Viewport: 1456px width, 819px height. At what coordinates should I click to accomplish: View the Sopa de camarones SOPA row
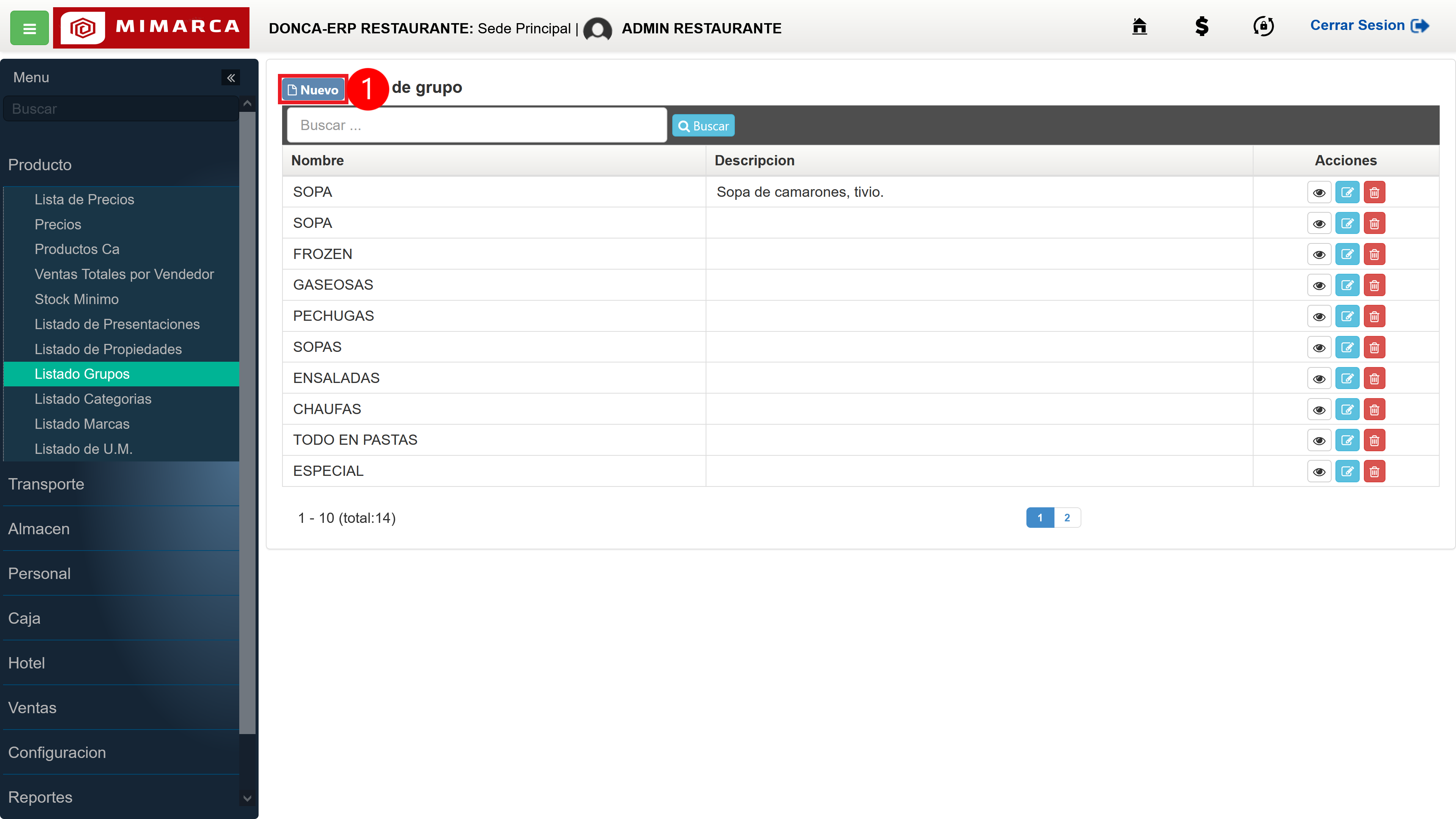[x=1319, y=192]
